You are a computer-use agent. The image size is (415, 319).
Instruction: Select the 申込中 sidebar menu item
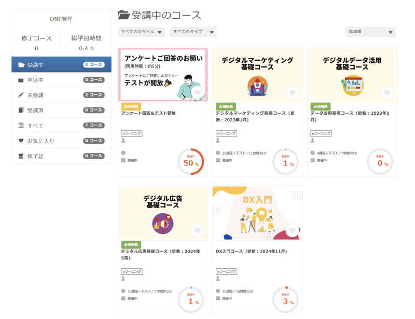(61, 80)
